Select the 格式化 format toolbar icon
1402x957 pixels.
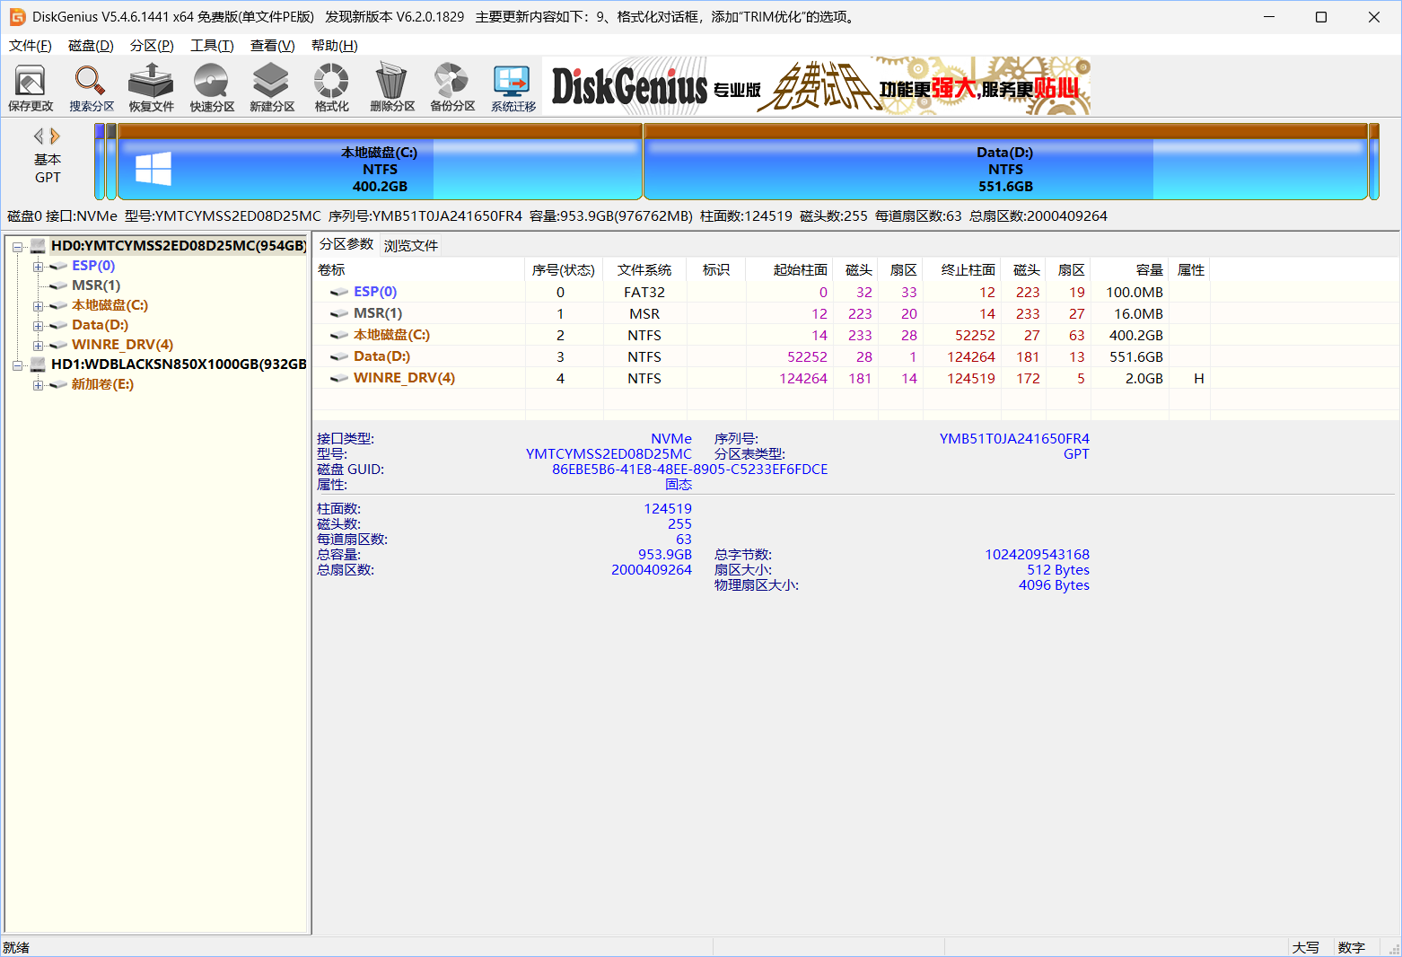tap(331, 88)
